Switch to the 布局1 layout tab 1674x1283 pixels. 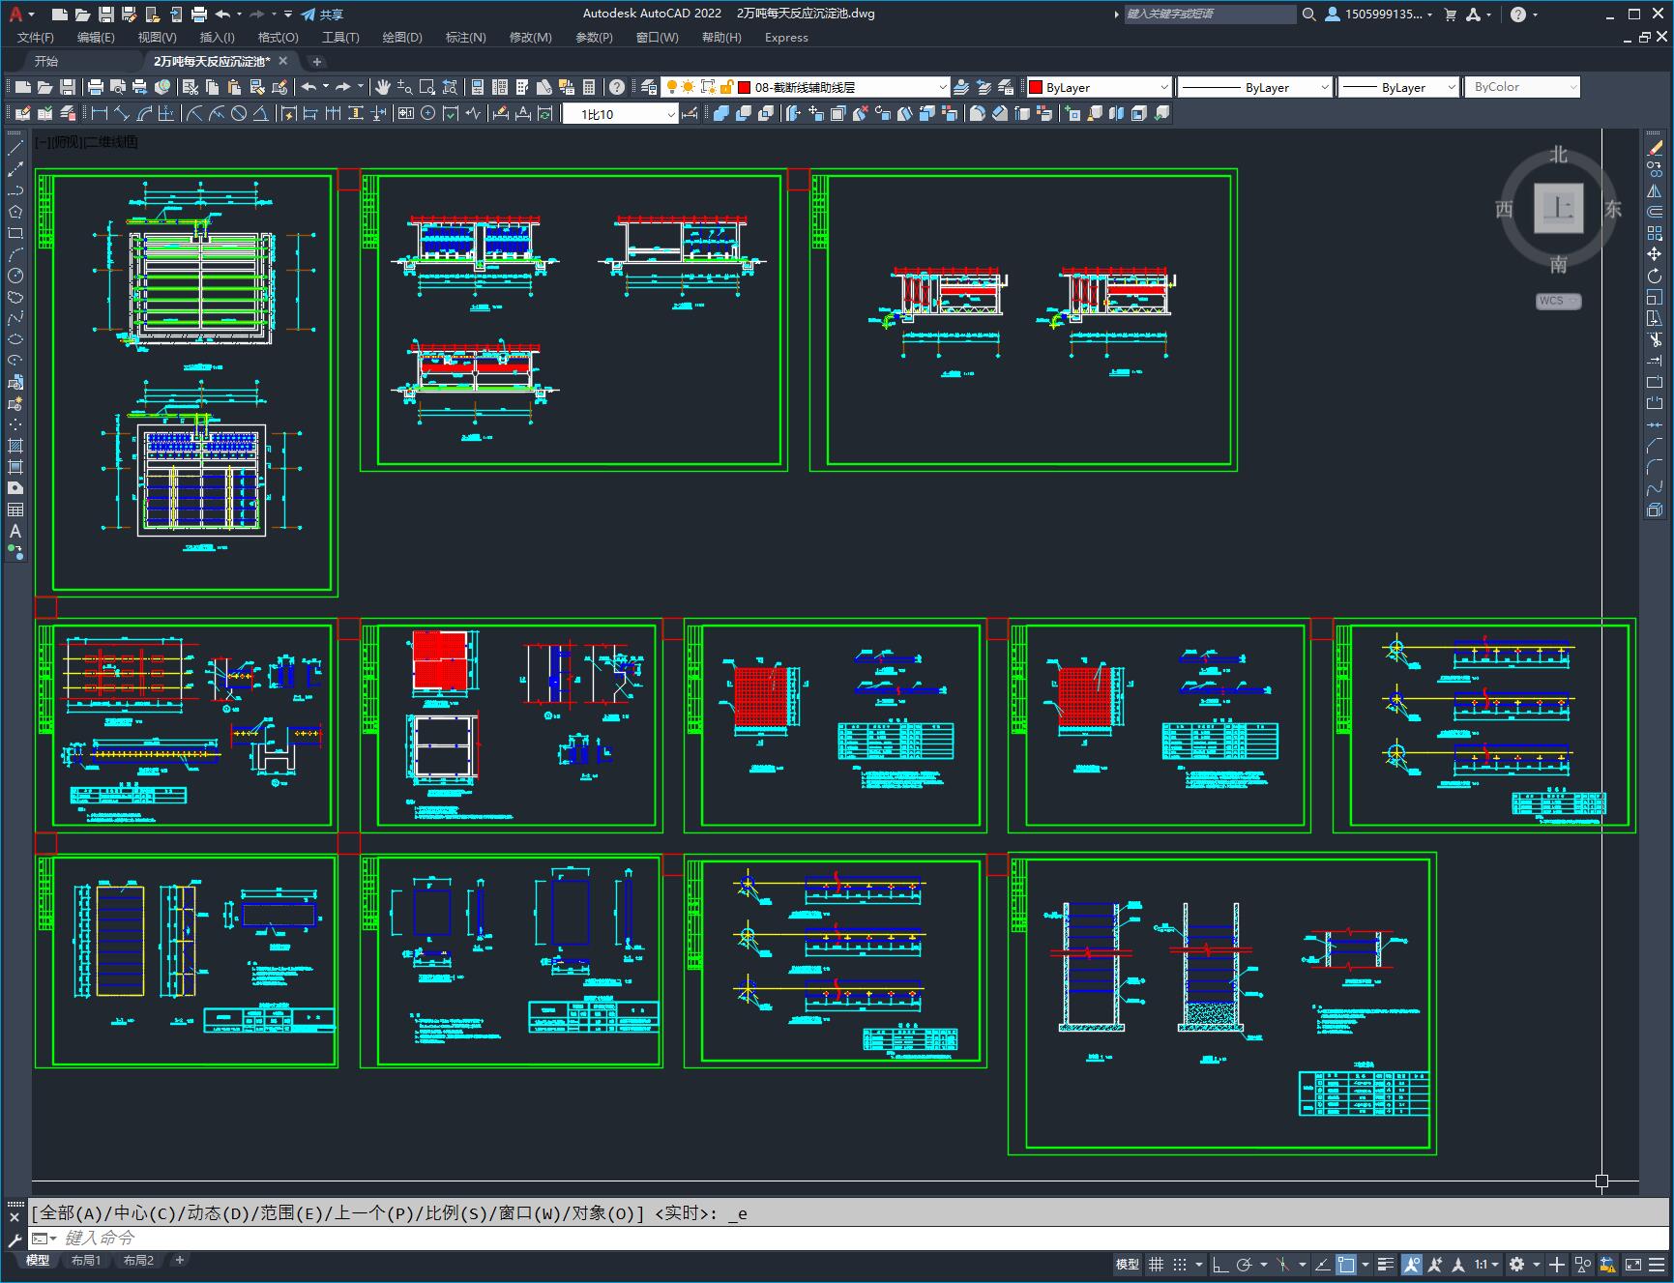coord(86,1260)
